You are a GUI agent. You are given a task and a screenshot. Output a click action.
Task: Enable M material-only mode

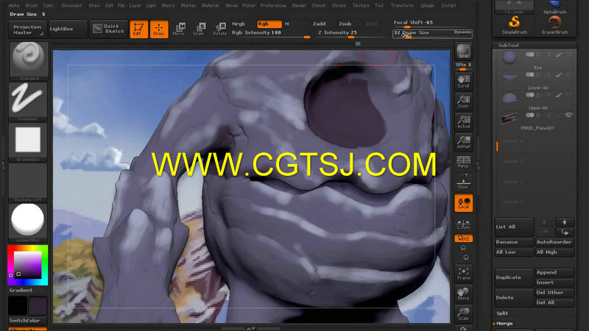[x=286, y=24]
